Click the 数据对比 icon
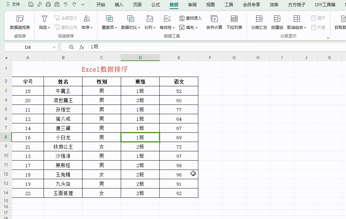This screenshot has width=346, height=219. [131, 19]
